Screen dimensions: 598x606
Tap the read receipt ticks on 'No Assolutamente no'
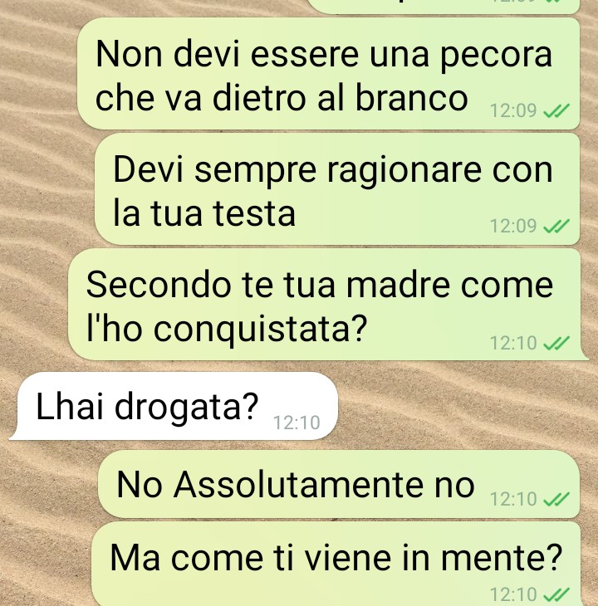click(556, 499)
